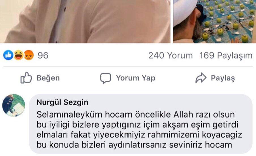This screenshot has height=156, width=256.
Task: Tap the curved share arrow icon
Action: pyautogui.click(x=201, y=78)
